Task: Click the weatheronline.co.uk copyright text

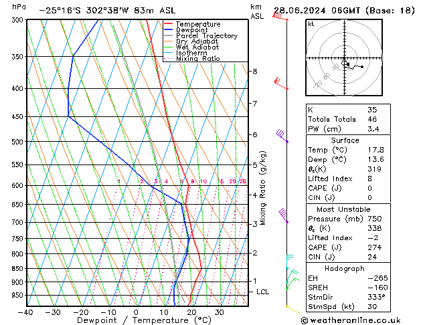Action: pyautogui.click(x=351, y=320)
